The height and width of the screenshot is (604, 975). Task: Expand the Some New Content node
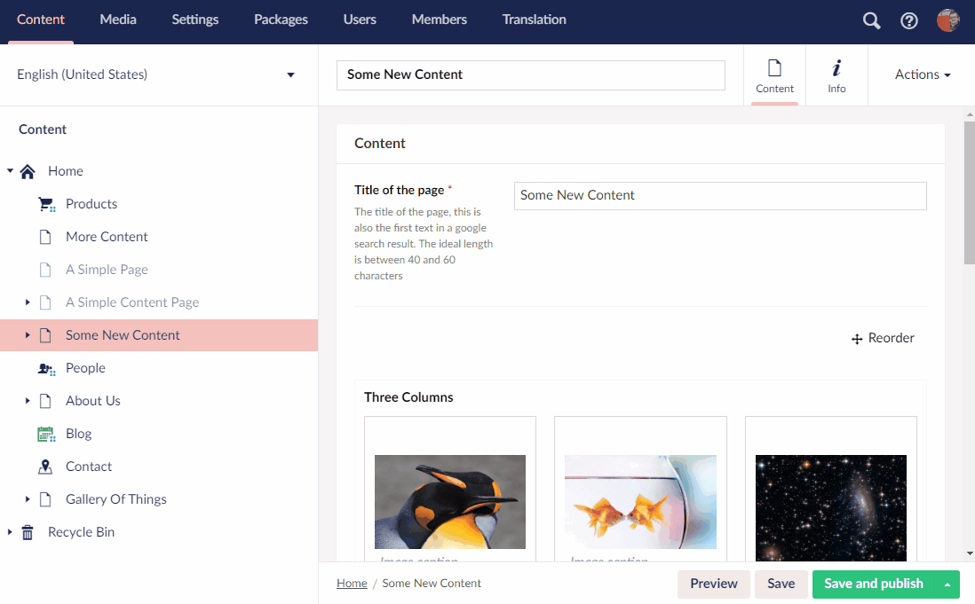(28, 335)
